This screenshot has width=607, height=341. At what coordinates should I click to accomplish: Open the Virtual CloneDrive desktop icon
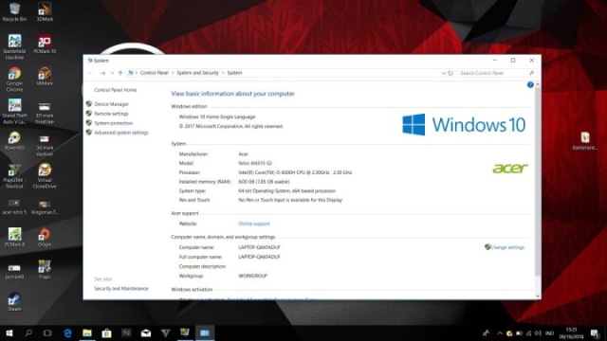coord(45,176)
